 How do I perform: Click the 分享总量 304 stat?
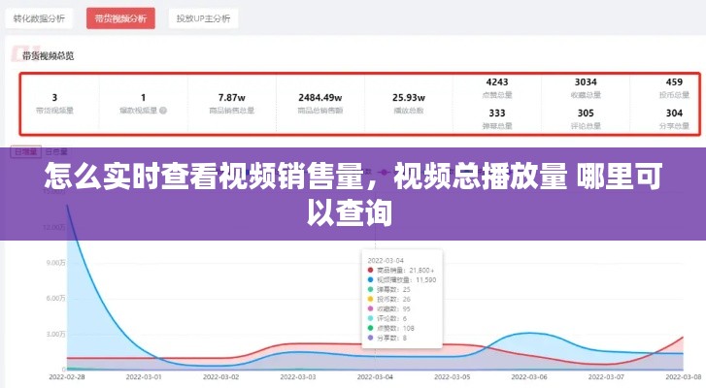tap(674, 118)
